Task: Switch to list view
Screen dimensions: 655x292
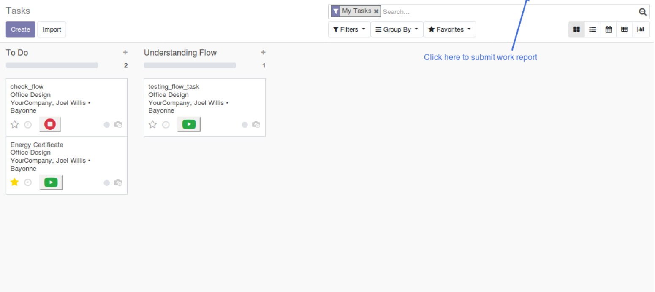Action: tap(592, 29)
